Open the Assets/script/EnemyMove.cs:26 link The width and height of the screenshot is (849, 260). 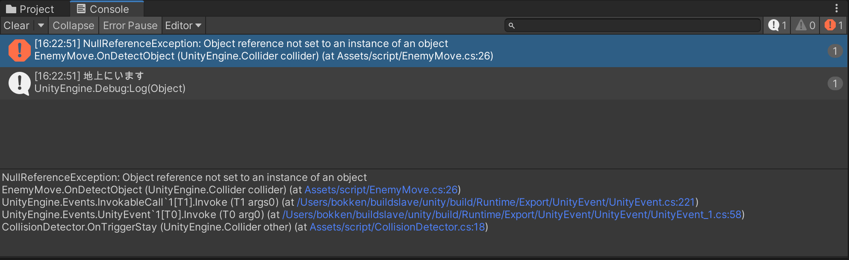381,190
